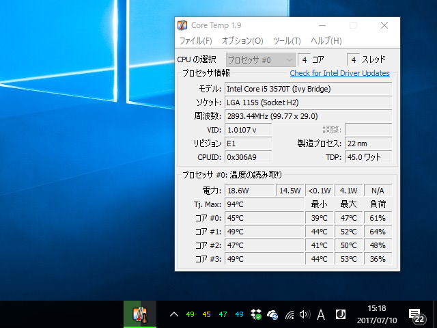Open the ツール(T) menu
This screenshot has height=328, width=437.
point(287,41)
